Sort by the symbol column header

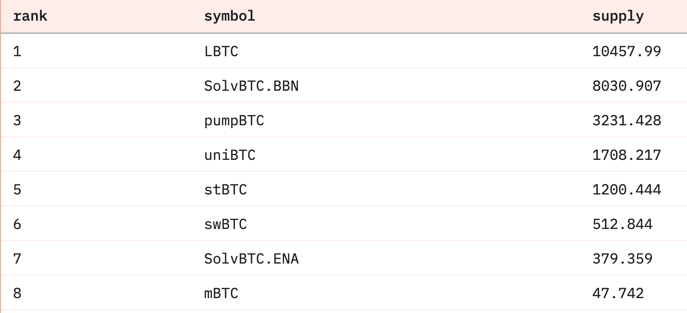[x=230, y=16]
